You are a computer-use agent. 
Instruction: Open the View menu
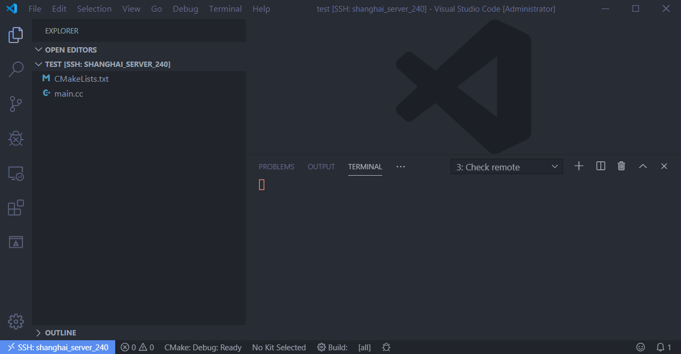coord(131,8)
